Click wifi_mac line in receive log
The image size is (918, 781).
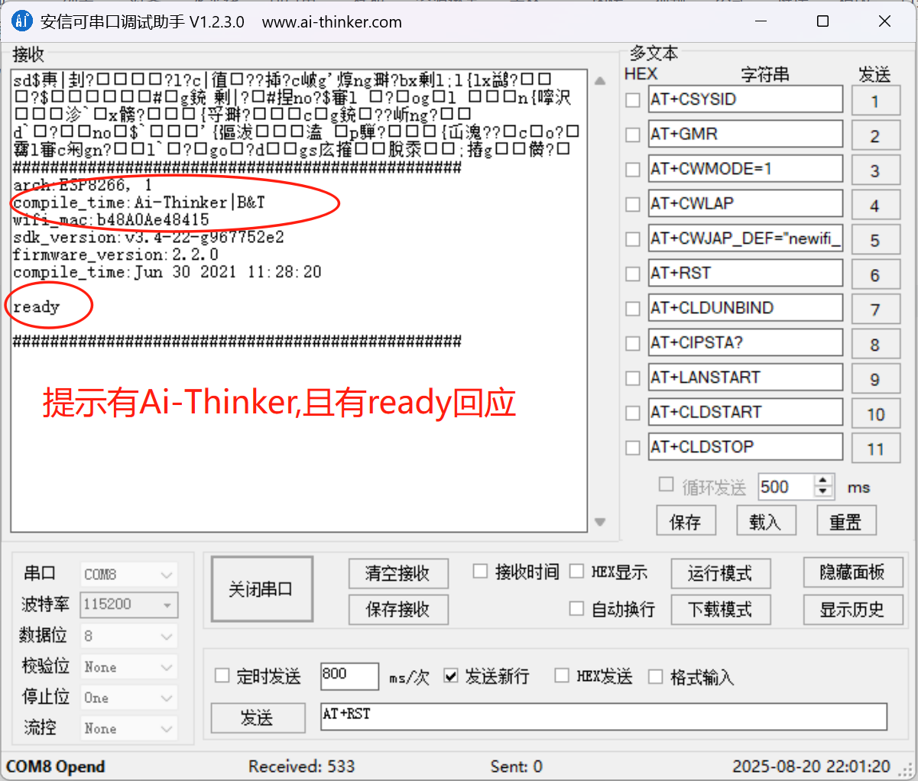[x=111, y=220]
